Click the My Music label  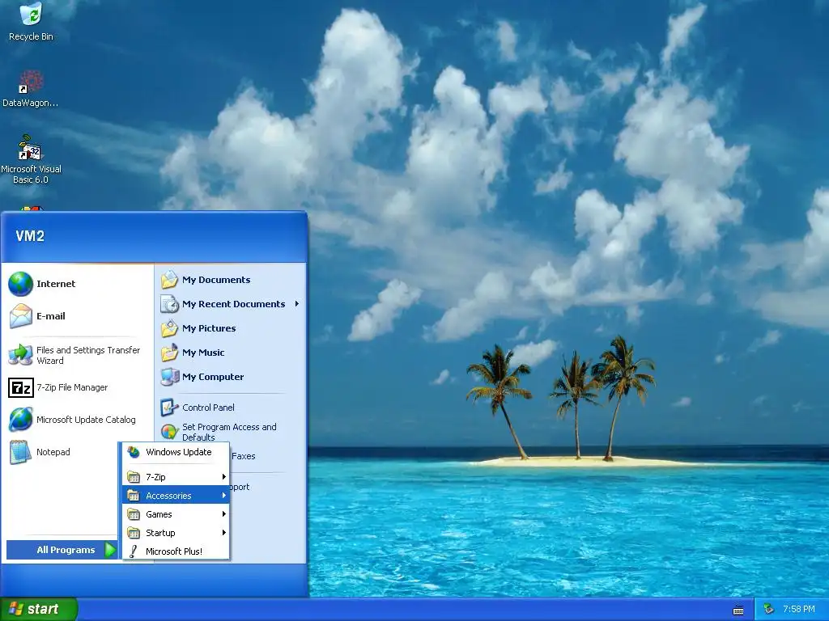(203, 353)
